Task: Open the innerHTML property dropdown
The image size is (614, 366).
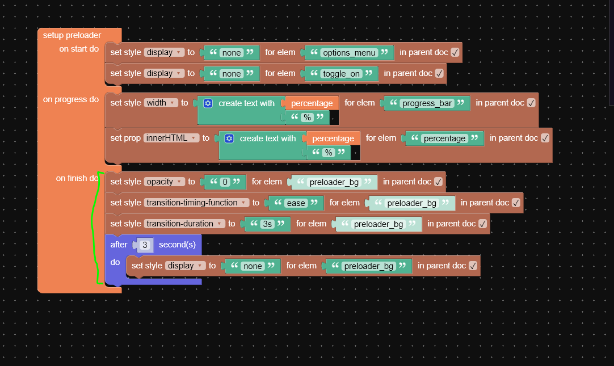Action: tap(171, 138)
